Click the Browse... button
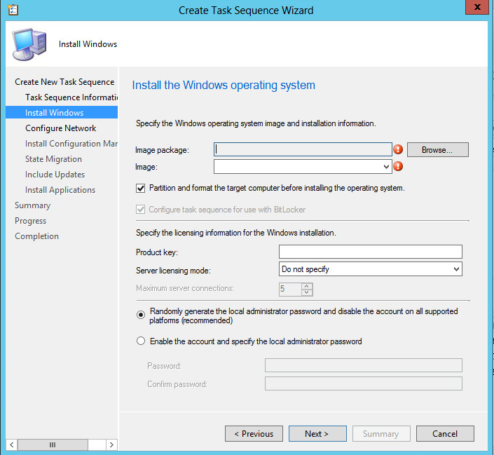Image resolution: width=494 pixels, height=455 pixels. [x=438, y=150]
